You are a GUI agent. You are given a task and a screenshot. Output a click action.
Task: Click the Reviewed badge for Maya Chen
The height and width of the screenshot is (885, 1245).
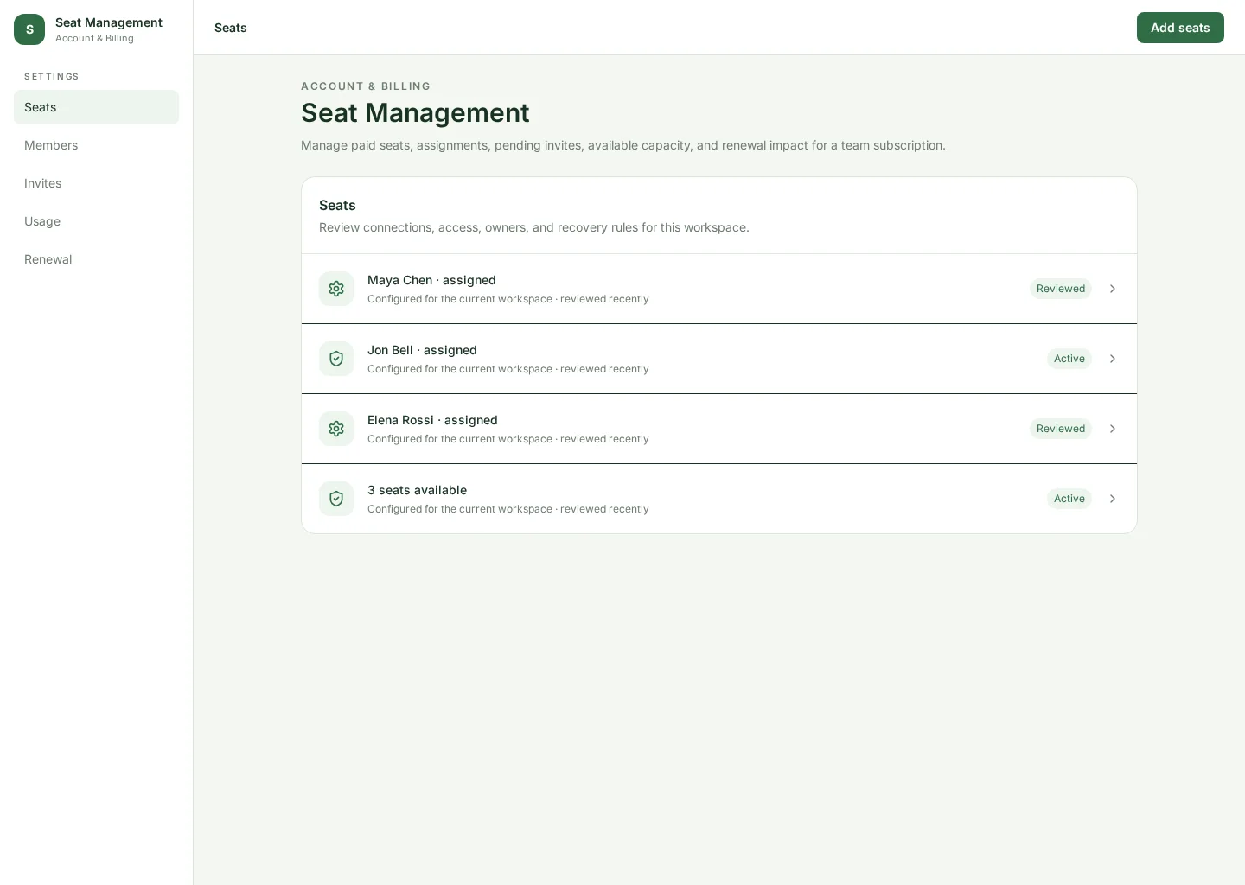click(x=1061, y=289)
